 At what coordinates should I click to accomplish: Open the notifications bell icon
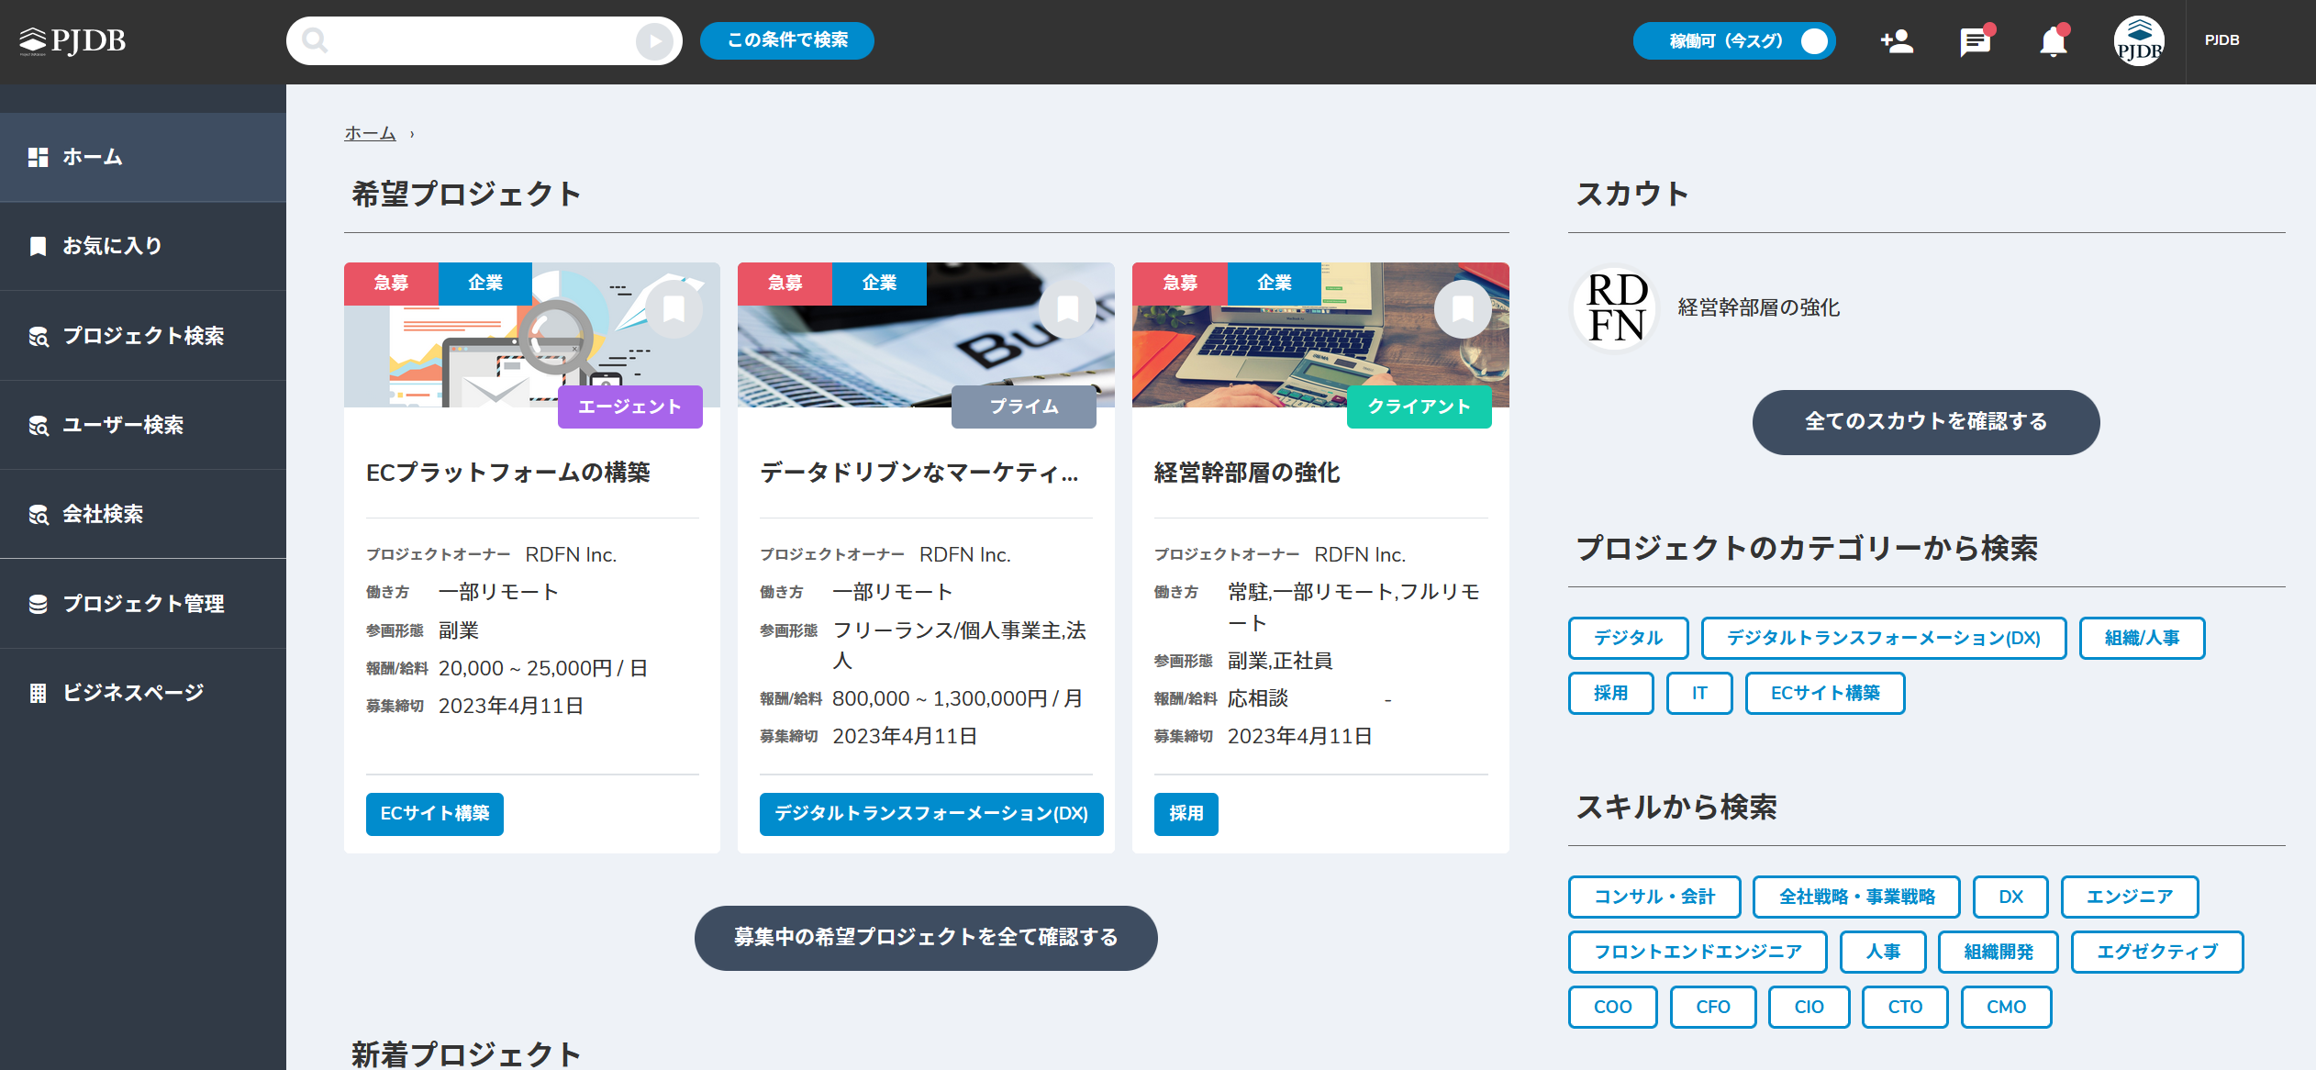[x=2053, y=41]
